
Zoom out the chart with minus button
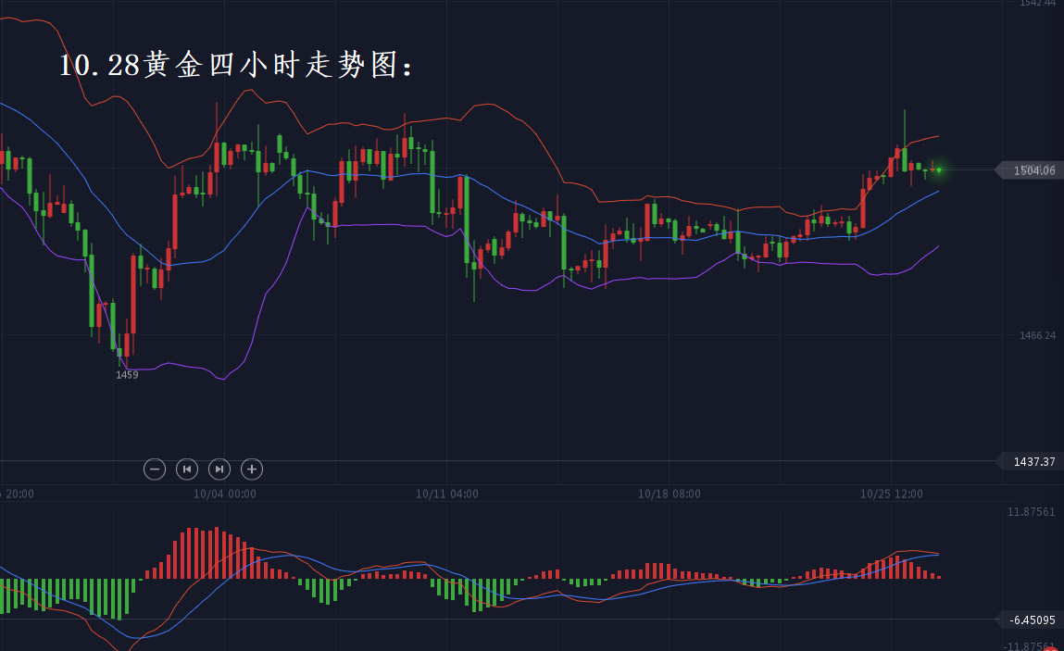155,469
